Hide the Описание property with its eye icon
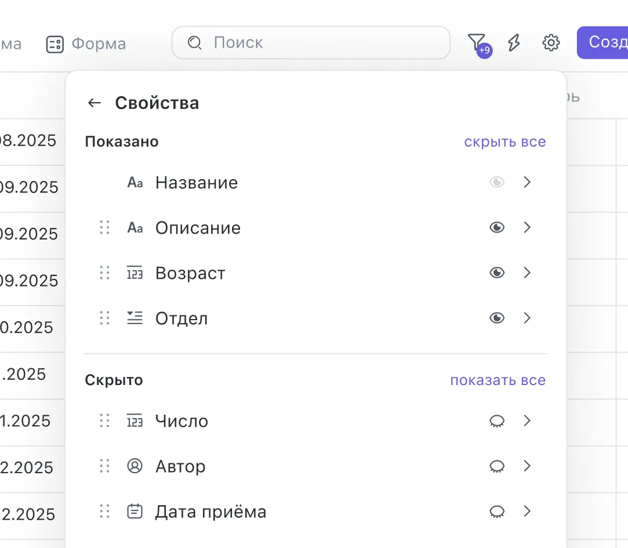 click(497, 227)
